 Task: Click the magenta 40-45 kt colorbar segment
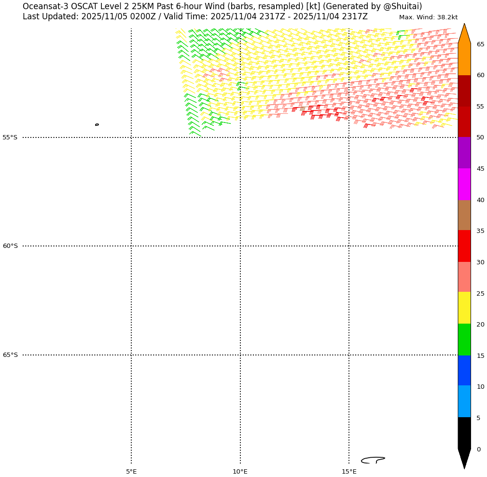(464, 184)
